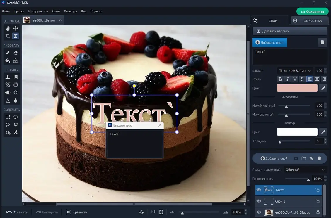Open the Times New Roman font dropdown
331x218 pixels.
click(x=295, y=71)
